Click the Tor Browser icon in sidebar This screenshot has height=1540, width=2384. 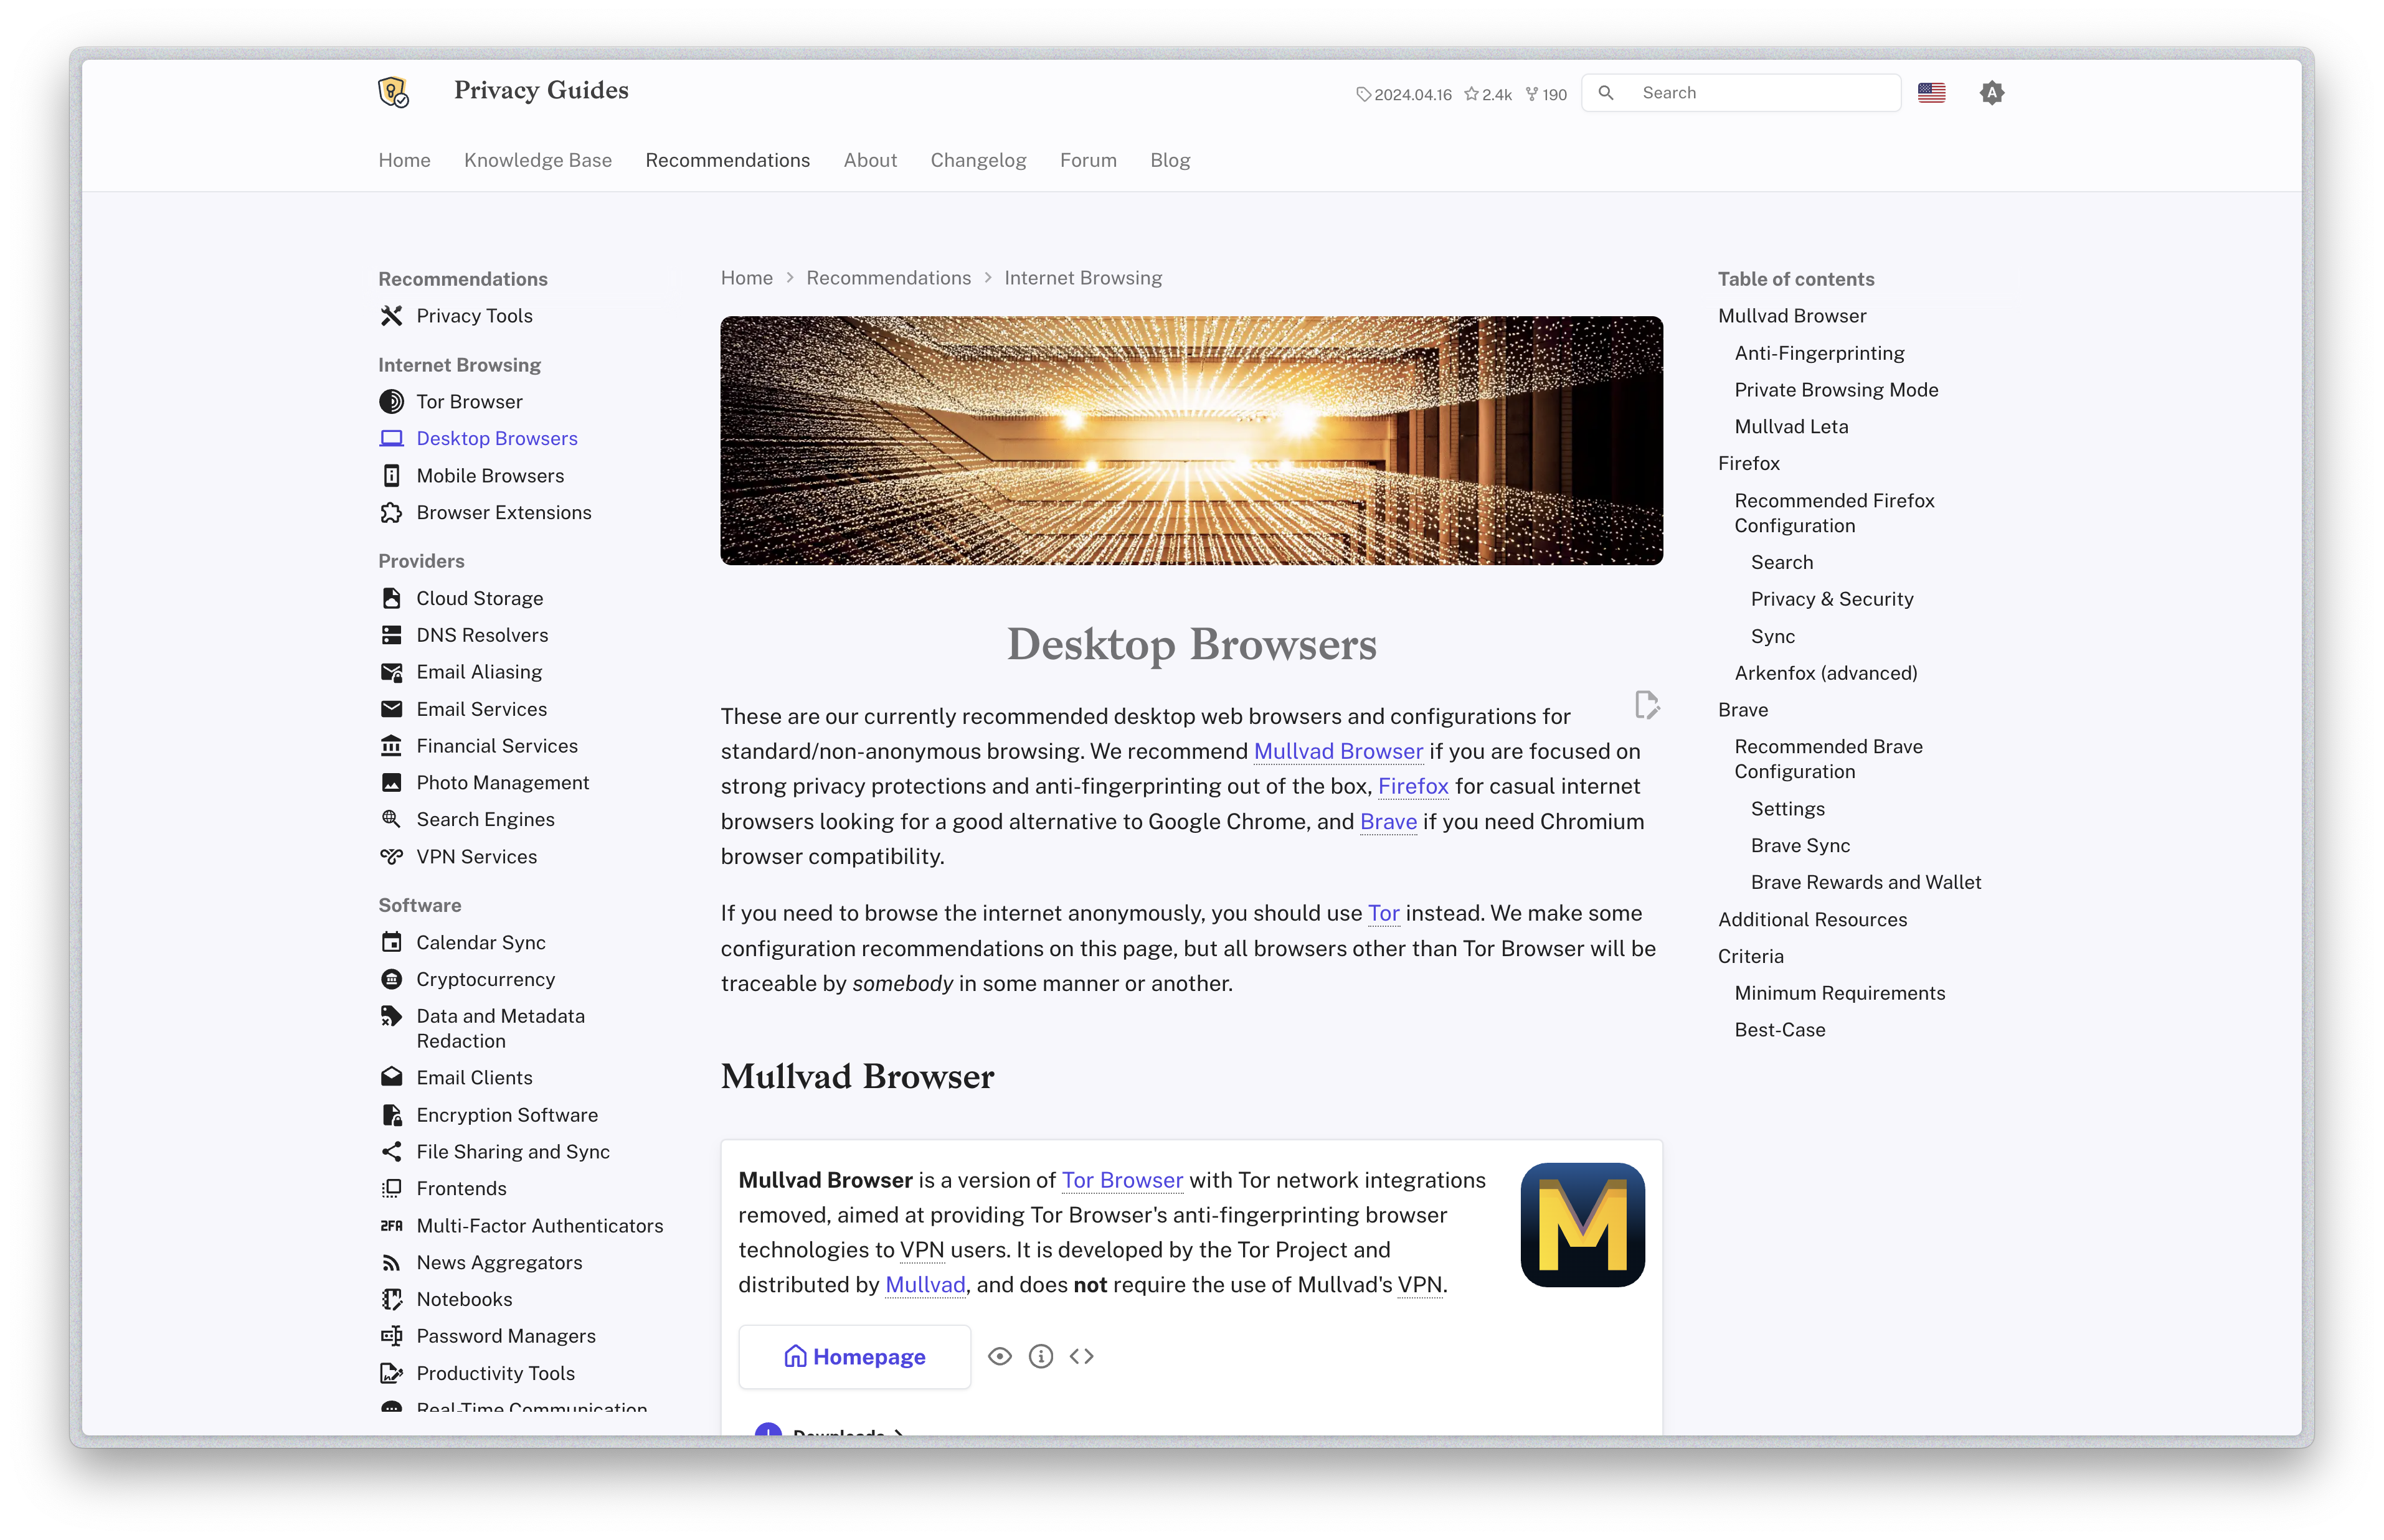click(391, 402)
